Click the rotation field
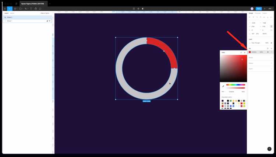276x157 pixels. coord(254,30)
